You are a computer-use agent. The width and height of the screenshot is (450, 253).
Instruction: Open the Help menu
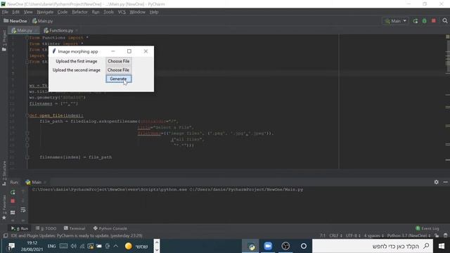click(154, 12)
